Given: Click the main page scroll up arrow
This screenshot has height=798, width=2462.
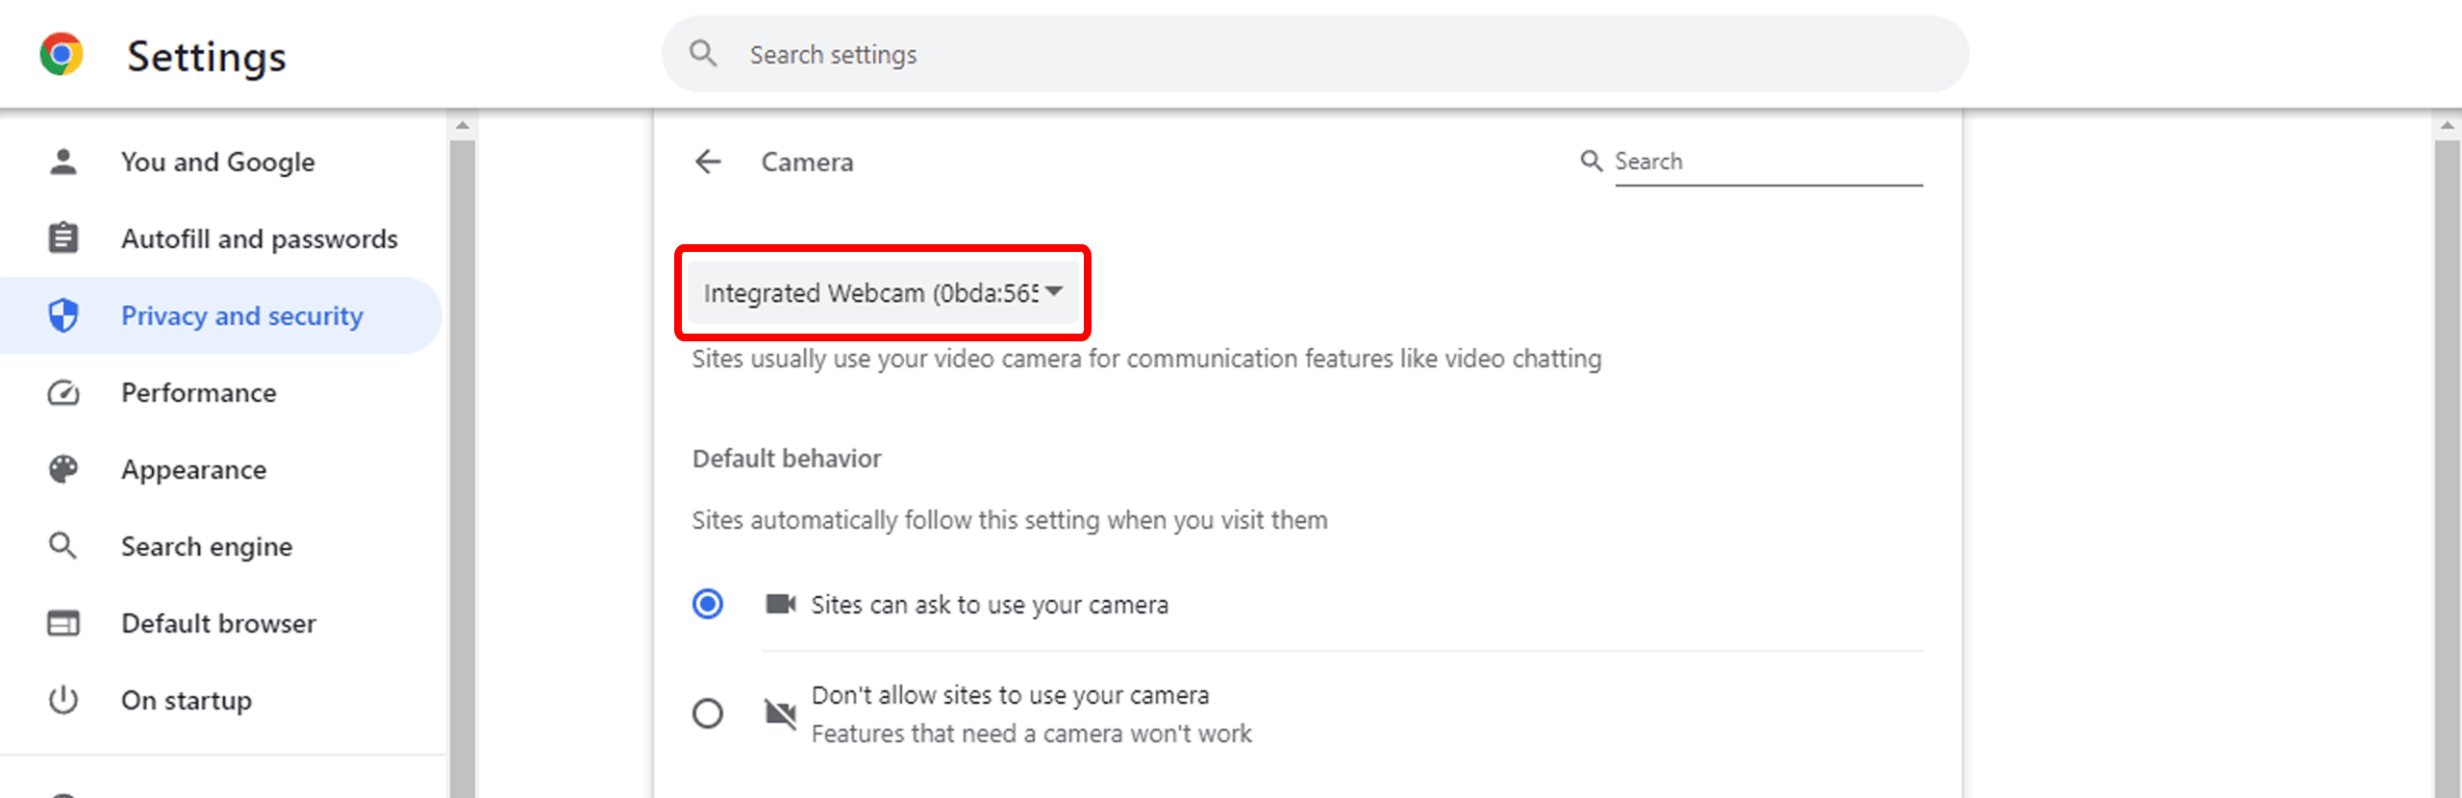Looking at the screenshot, I should pyautogui.click(x=2447, y=126).
